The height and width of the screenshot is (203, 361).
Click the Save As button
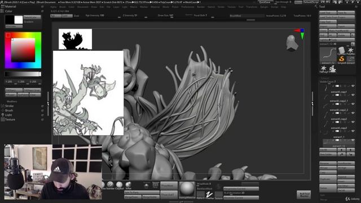[346, 12]
